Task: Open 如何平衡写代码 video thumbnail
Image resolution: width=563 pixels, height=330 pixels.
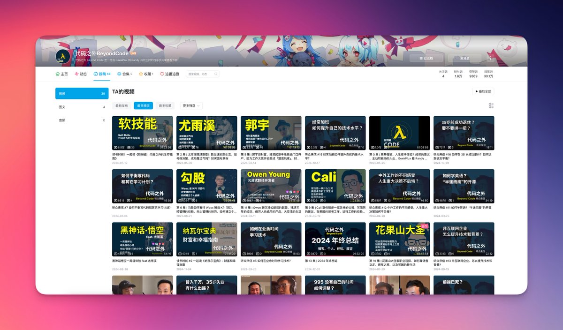Action: click(x=142, y=186)
